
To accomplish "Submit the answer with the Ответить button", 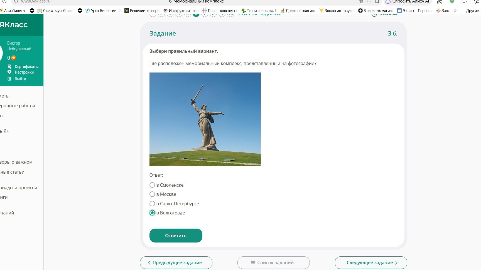I will [176, 236].
